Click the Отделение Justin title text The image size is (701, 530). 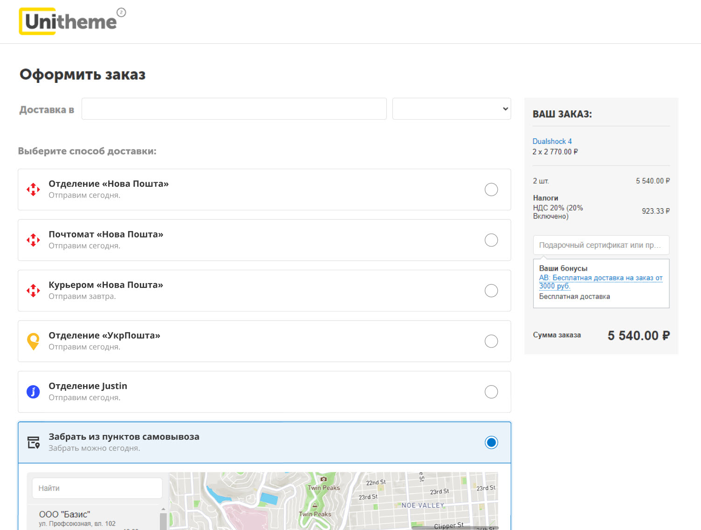click(x=88, y=386)
